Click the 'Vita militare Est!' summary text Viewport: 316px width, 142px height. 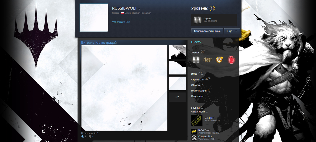(121, 22)
